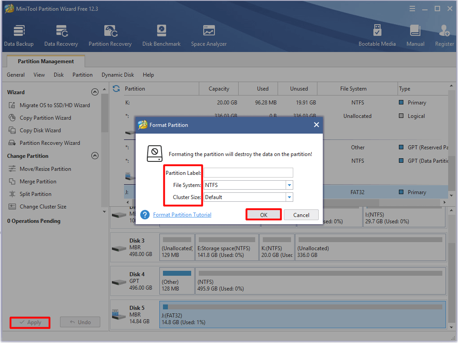
Task: Sort by the Capacity column header
Action: click(219, 89)
